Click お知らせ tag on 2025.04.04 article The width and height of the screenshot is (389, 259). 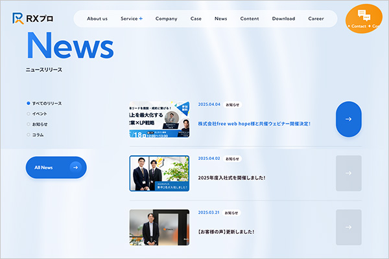tap(233, 105)
